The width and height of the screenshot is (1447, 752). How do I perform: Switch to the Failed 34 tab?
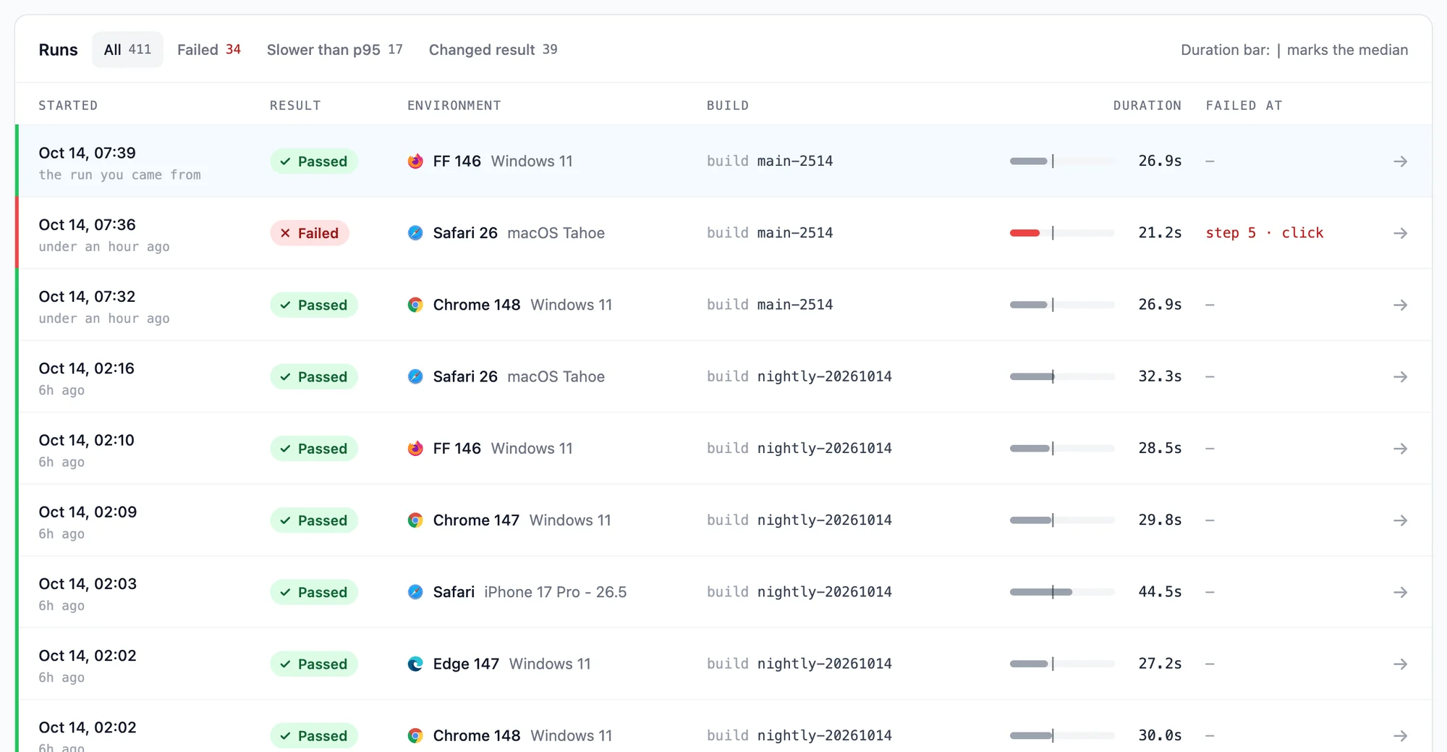tap(209, 50)
